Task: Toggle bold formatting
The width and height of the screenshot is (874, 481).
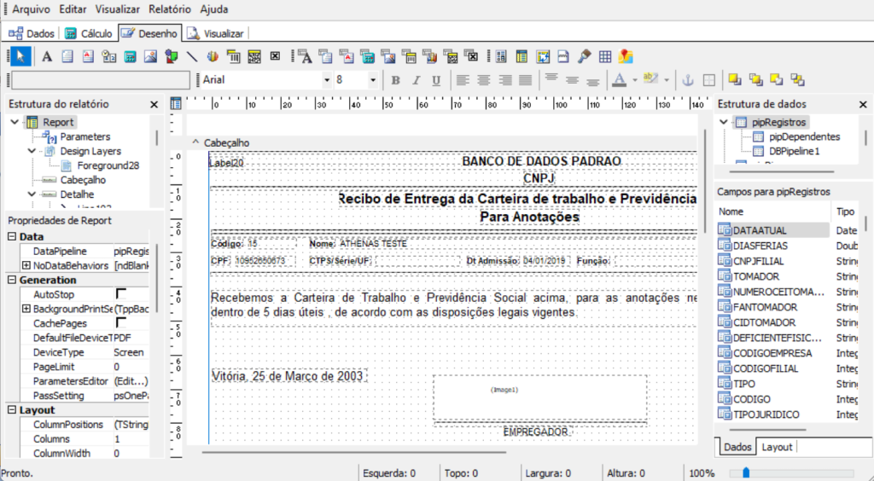Action: (x=395, y=80)
